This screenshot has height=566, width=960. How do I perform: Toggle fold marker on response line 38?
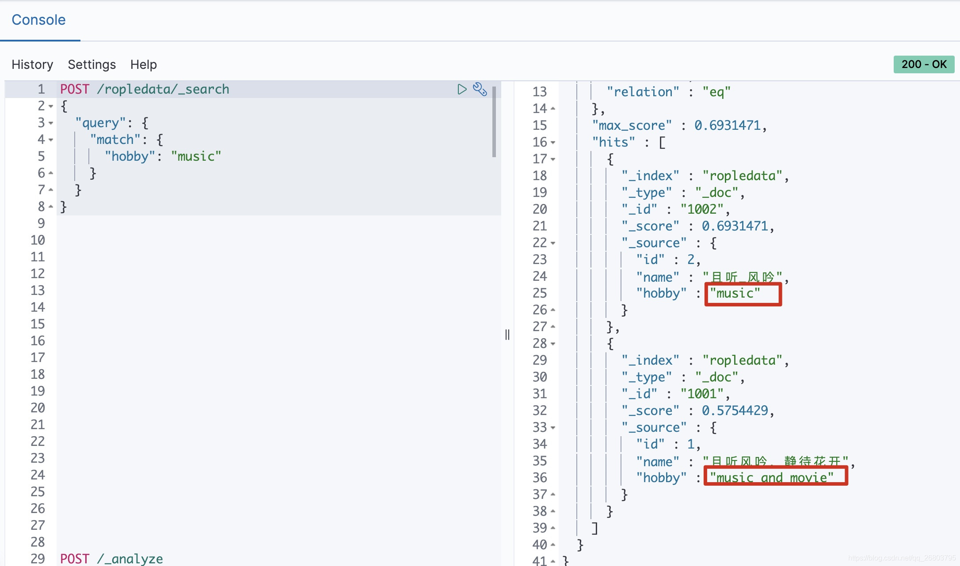pos(553,511)
